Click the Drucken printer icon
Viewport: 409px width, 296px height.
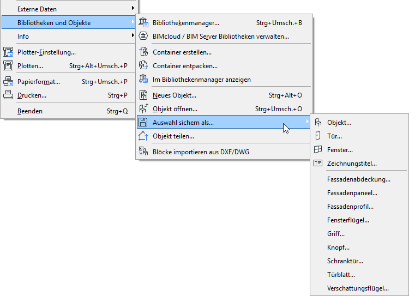[8, 95]
